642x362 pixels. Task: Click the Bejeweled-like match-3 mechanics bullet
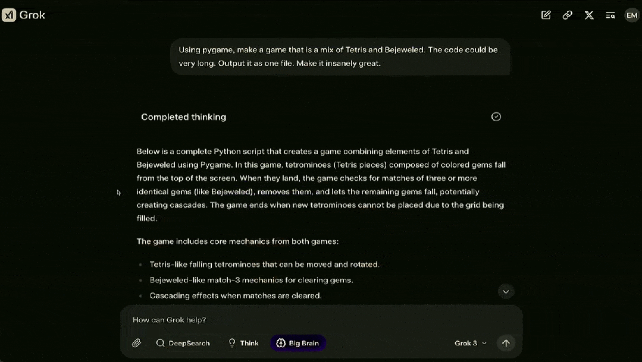coord(251,280)
